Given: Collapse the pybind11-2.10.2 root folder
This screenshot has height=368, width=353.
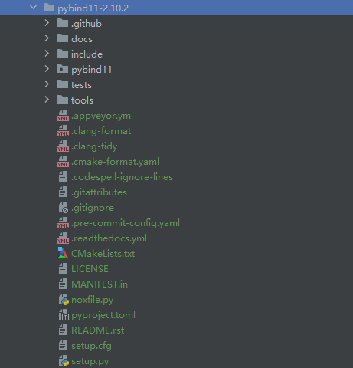Looking at the screenshot, I should 34,8.
